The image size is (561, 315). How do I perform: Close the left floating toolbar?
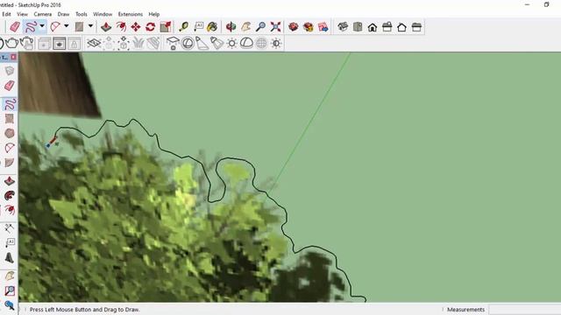(14, 57)
